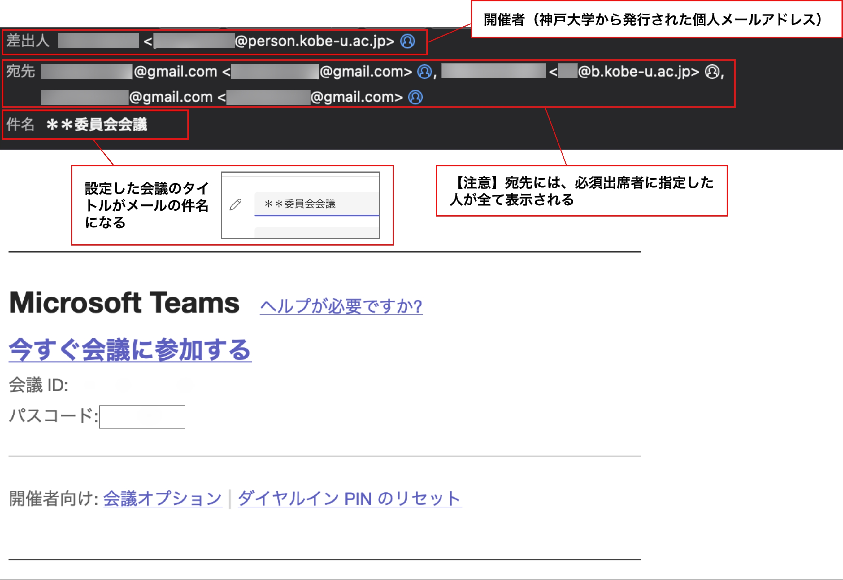Click the 会議 ID: label

(38, 385)
